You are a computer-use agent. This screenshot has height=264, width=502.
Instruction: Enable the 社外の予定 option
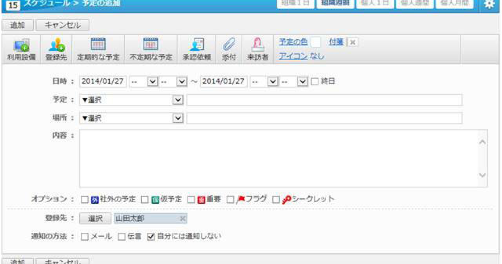point(84,199)
